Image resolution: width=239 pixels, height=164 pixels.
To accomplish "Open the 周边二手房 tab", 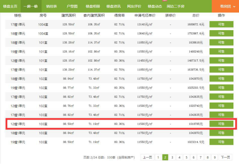I will click(176, 6).
